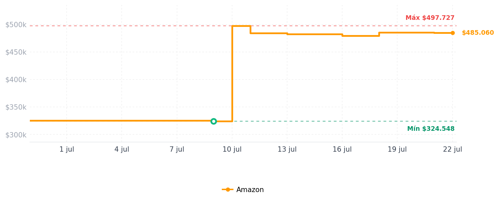
Task: Select the 7 jul axis label
Action: (x=177, y=149)
